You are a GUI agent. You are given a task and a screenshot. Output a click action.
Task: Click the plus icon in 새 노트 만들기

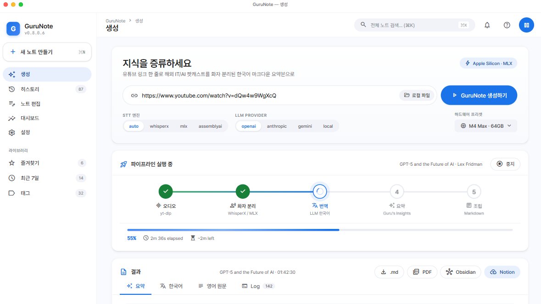pos(13,52)
